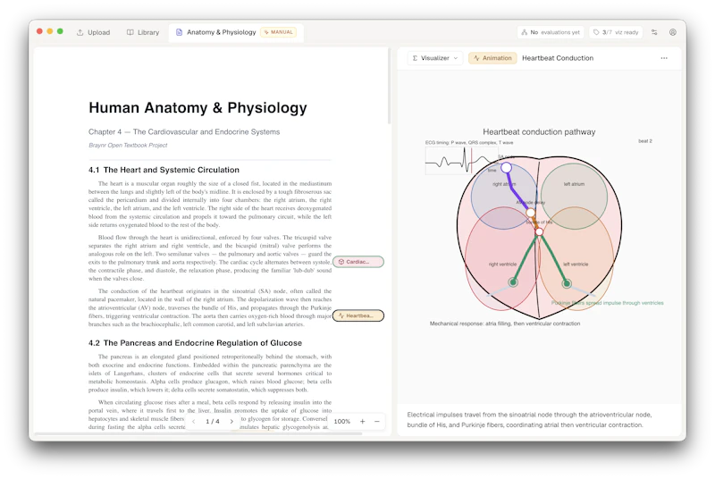Viewport: 715px width, 479px height.
Task: Click the SA node circle in diagram
Action: click(506, 168)
